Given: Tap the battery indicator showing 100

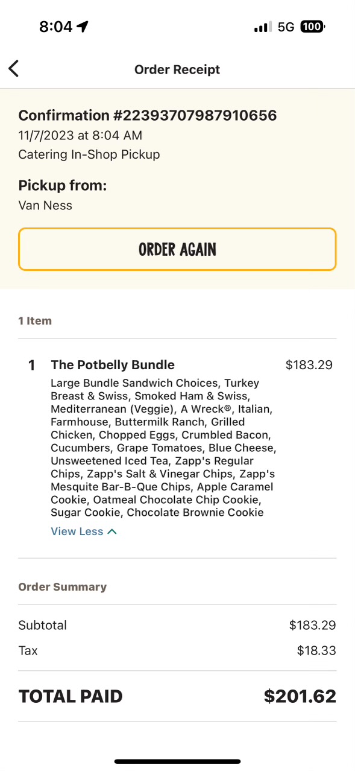Looking at the screenshot, I should pyautogui.click(x=311, y=27).
